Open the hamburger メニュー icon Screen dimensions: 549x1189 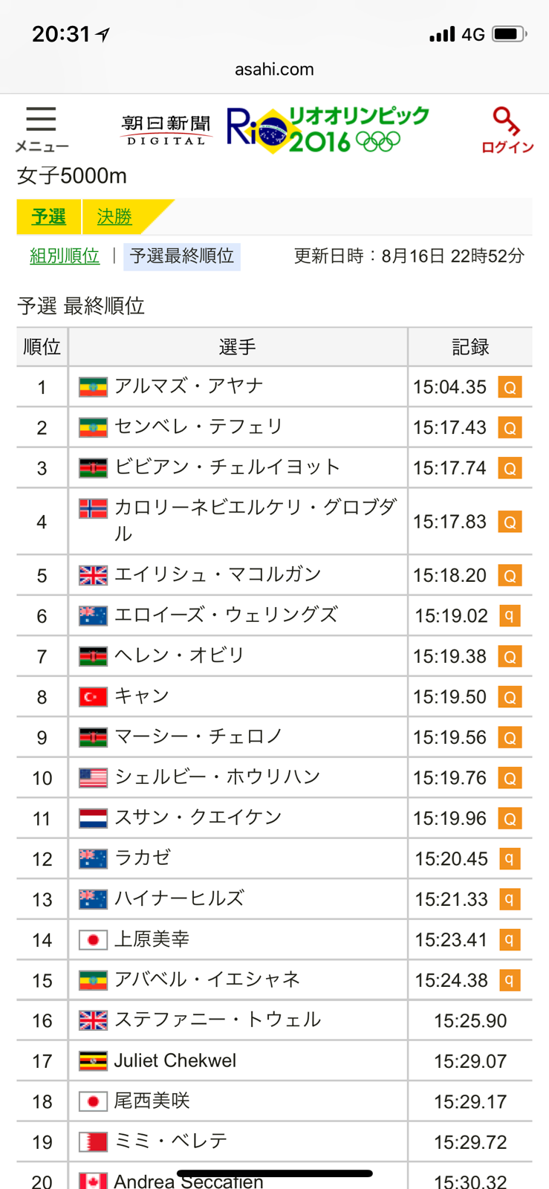click(42, 129)
